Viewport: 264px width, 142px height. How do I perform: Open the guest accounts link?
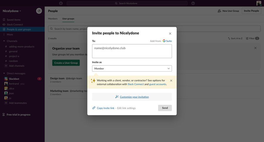point(158,84)
